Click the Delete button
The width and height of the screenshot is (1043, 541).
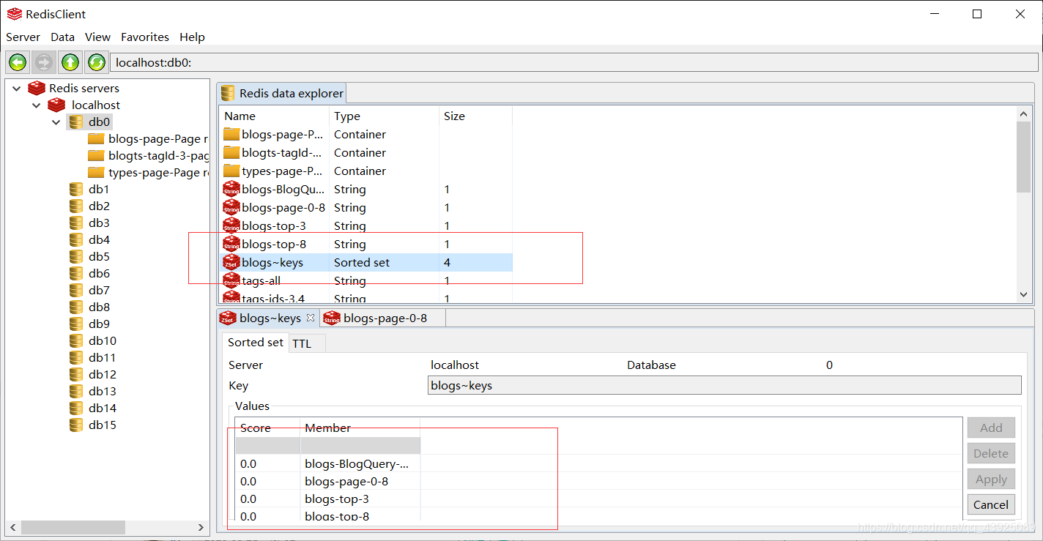click(991, 453)
